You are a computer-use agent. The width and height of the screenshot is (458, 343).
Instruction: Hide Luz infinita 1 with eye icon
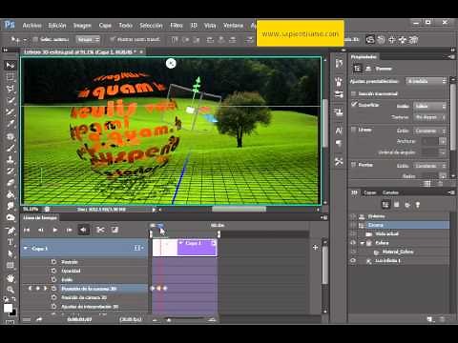point(353,260)
